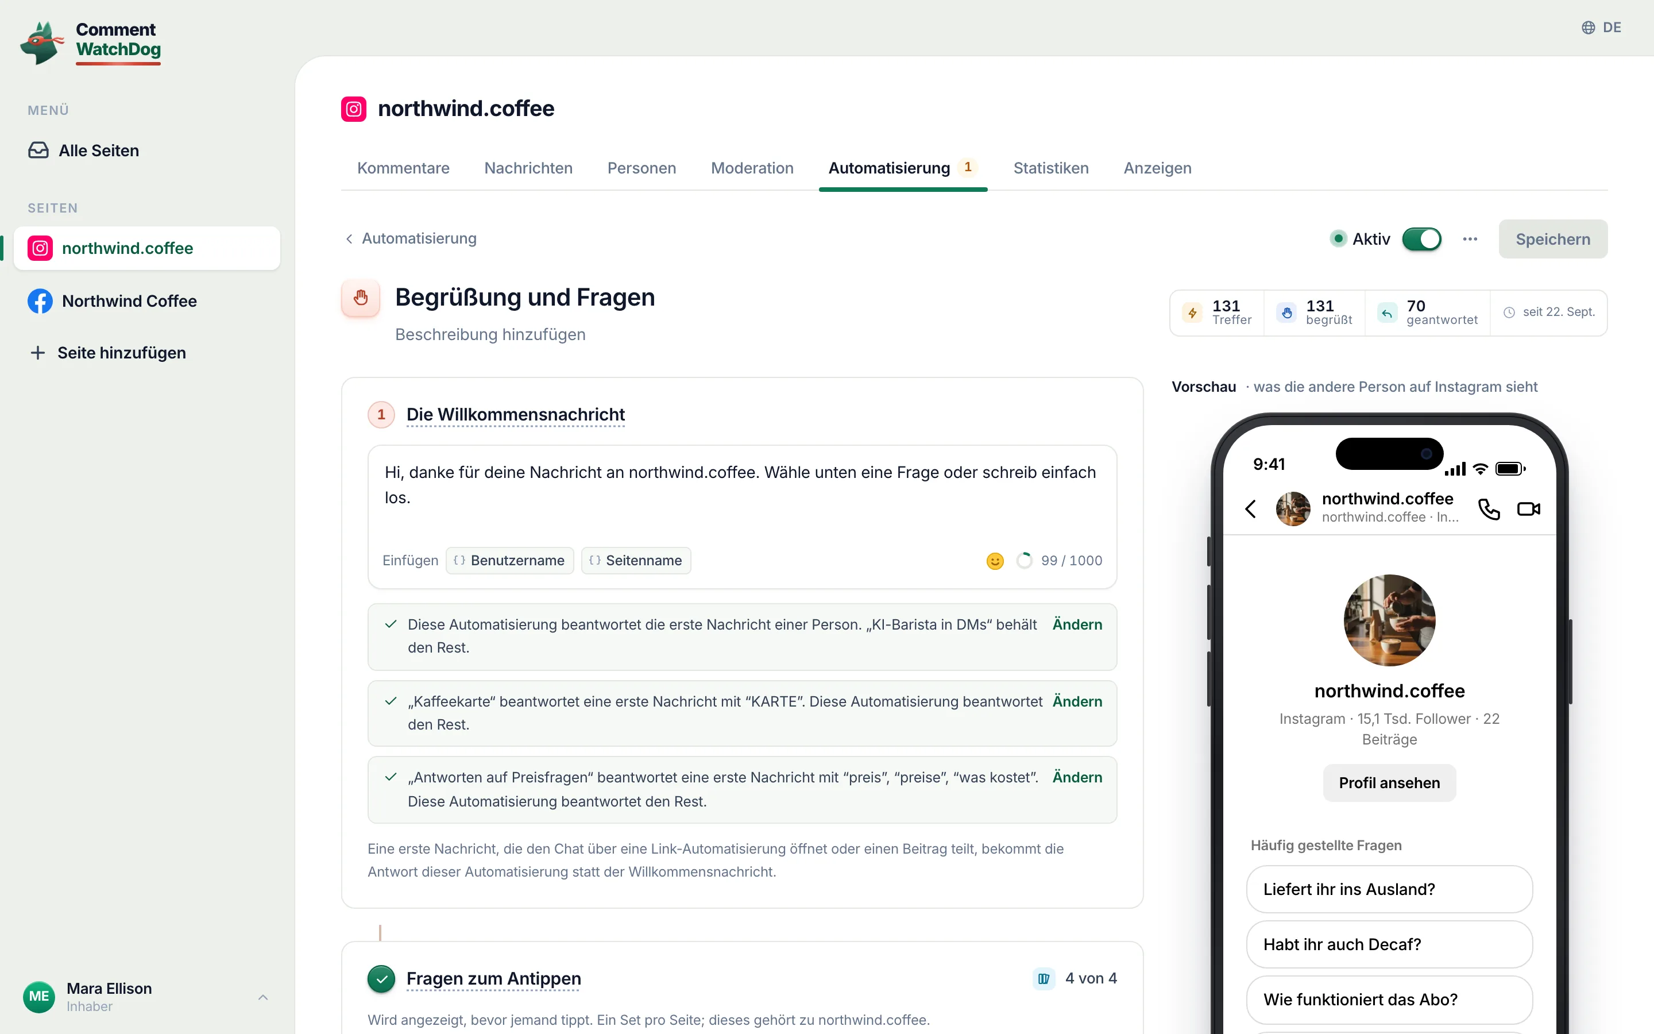Image resolution: width=1654 pixels, height=1034 pixels.
Task: Go back via Automatisierung breadcrumb chevron
Action: pos(349,238)
